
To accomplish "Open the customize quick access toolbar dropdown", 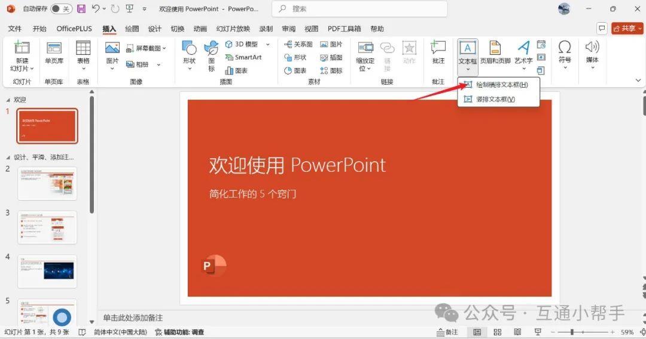I will click(x=144, y=8).
